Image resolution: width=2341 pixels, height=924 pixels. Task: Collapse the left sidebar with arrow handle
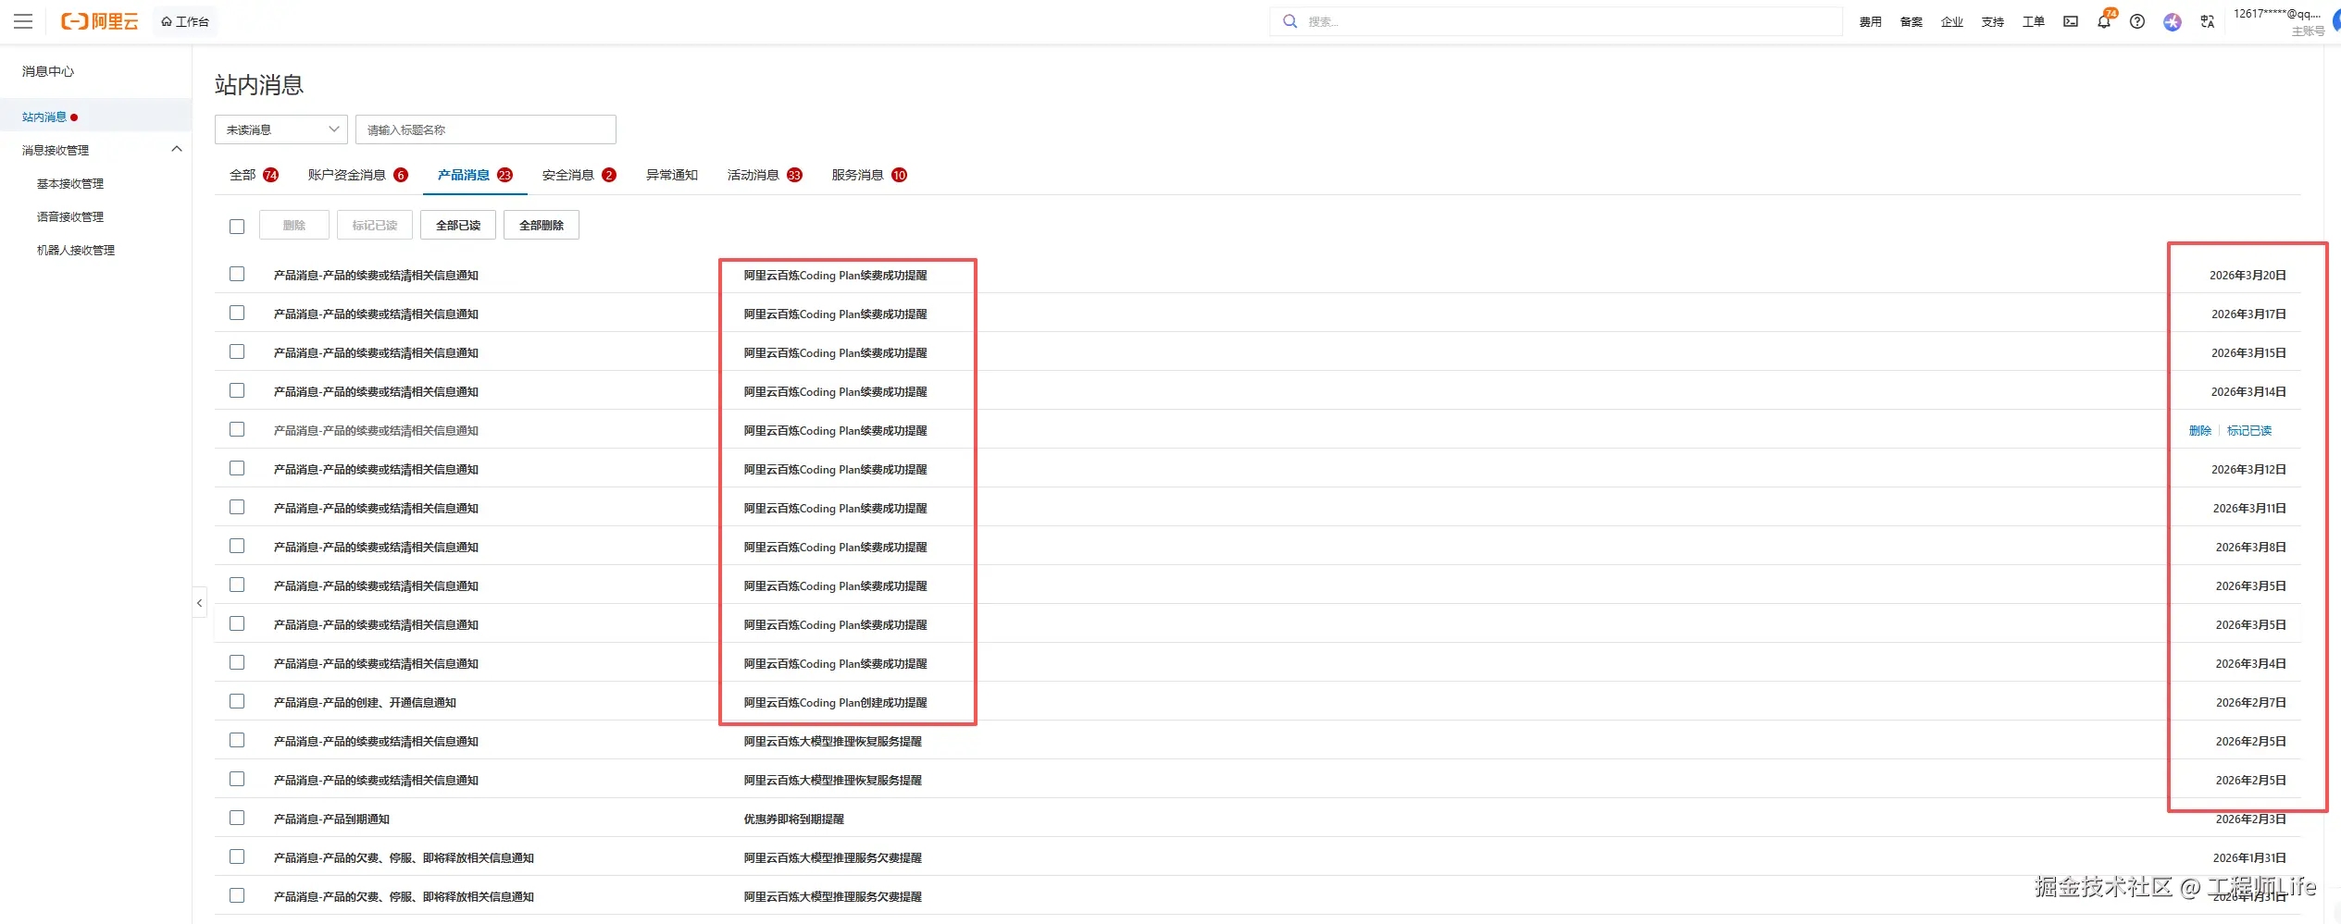[x=199, y=603]
